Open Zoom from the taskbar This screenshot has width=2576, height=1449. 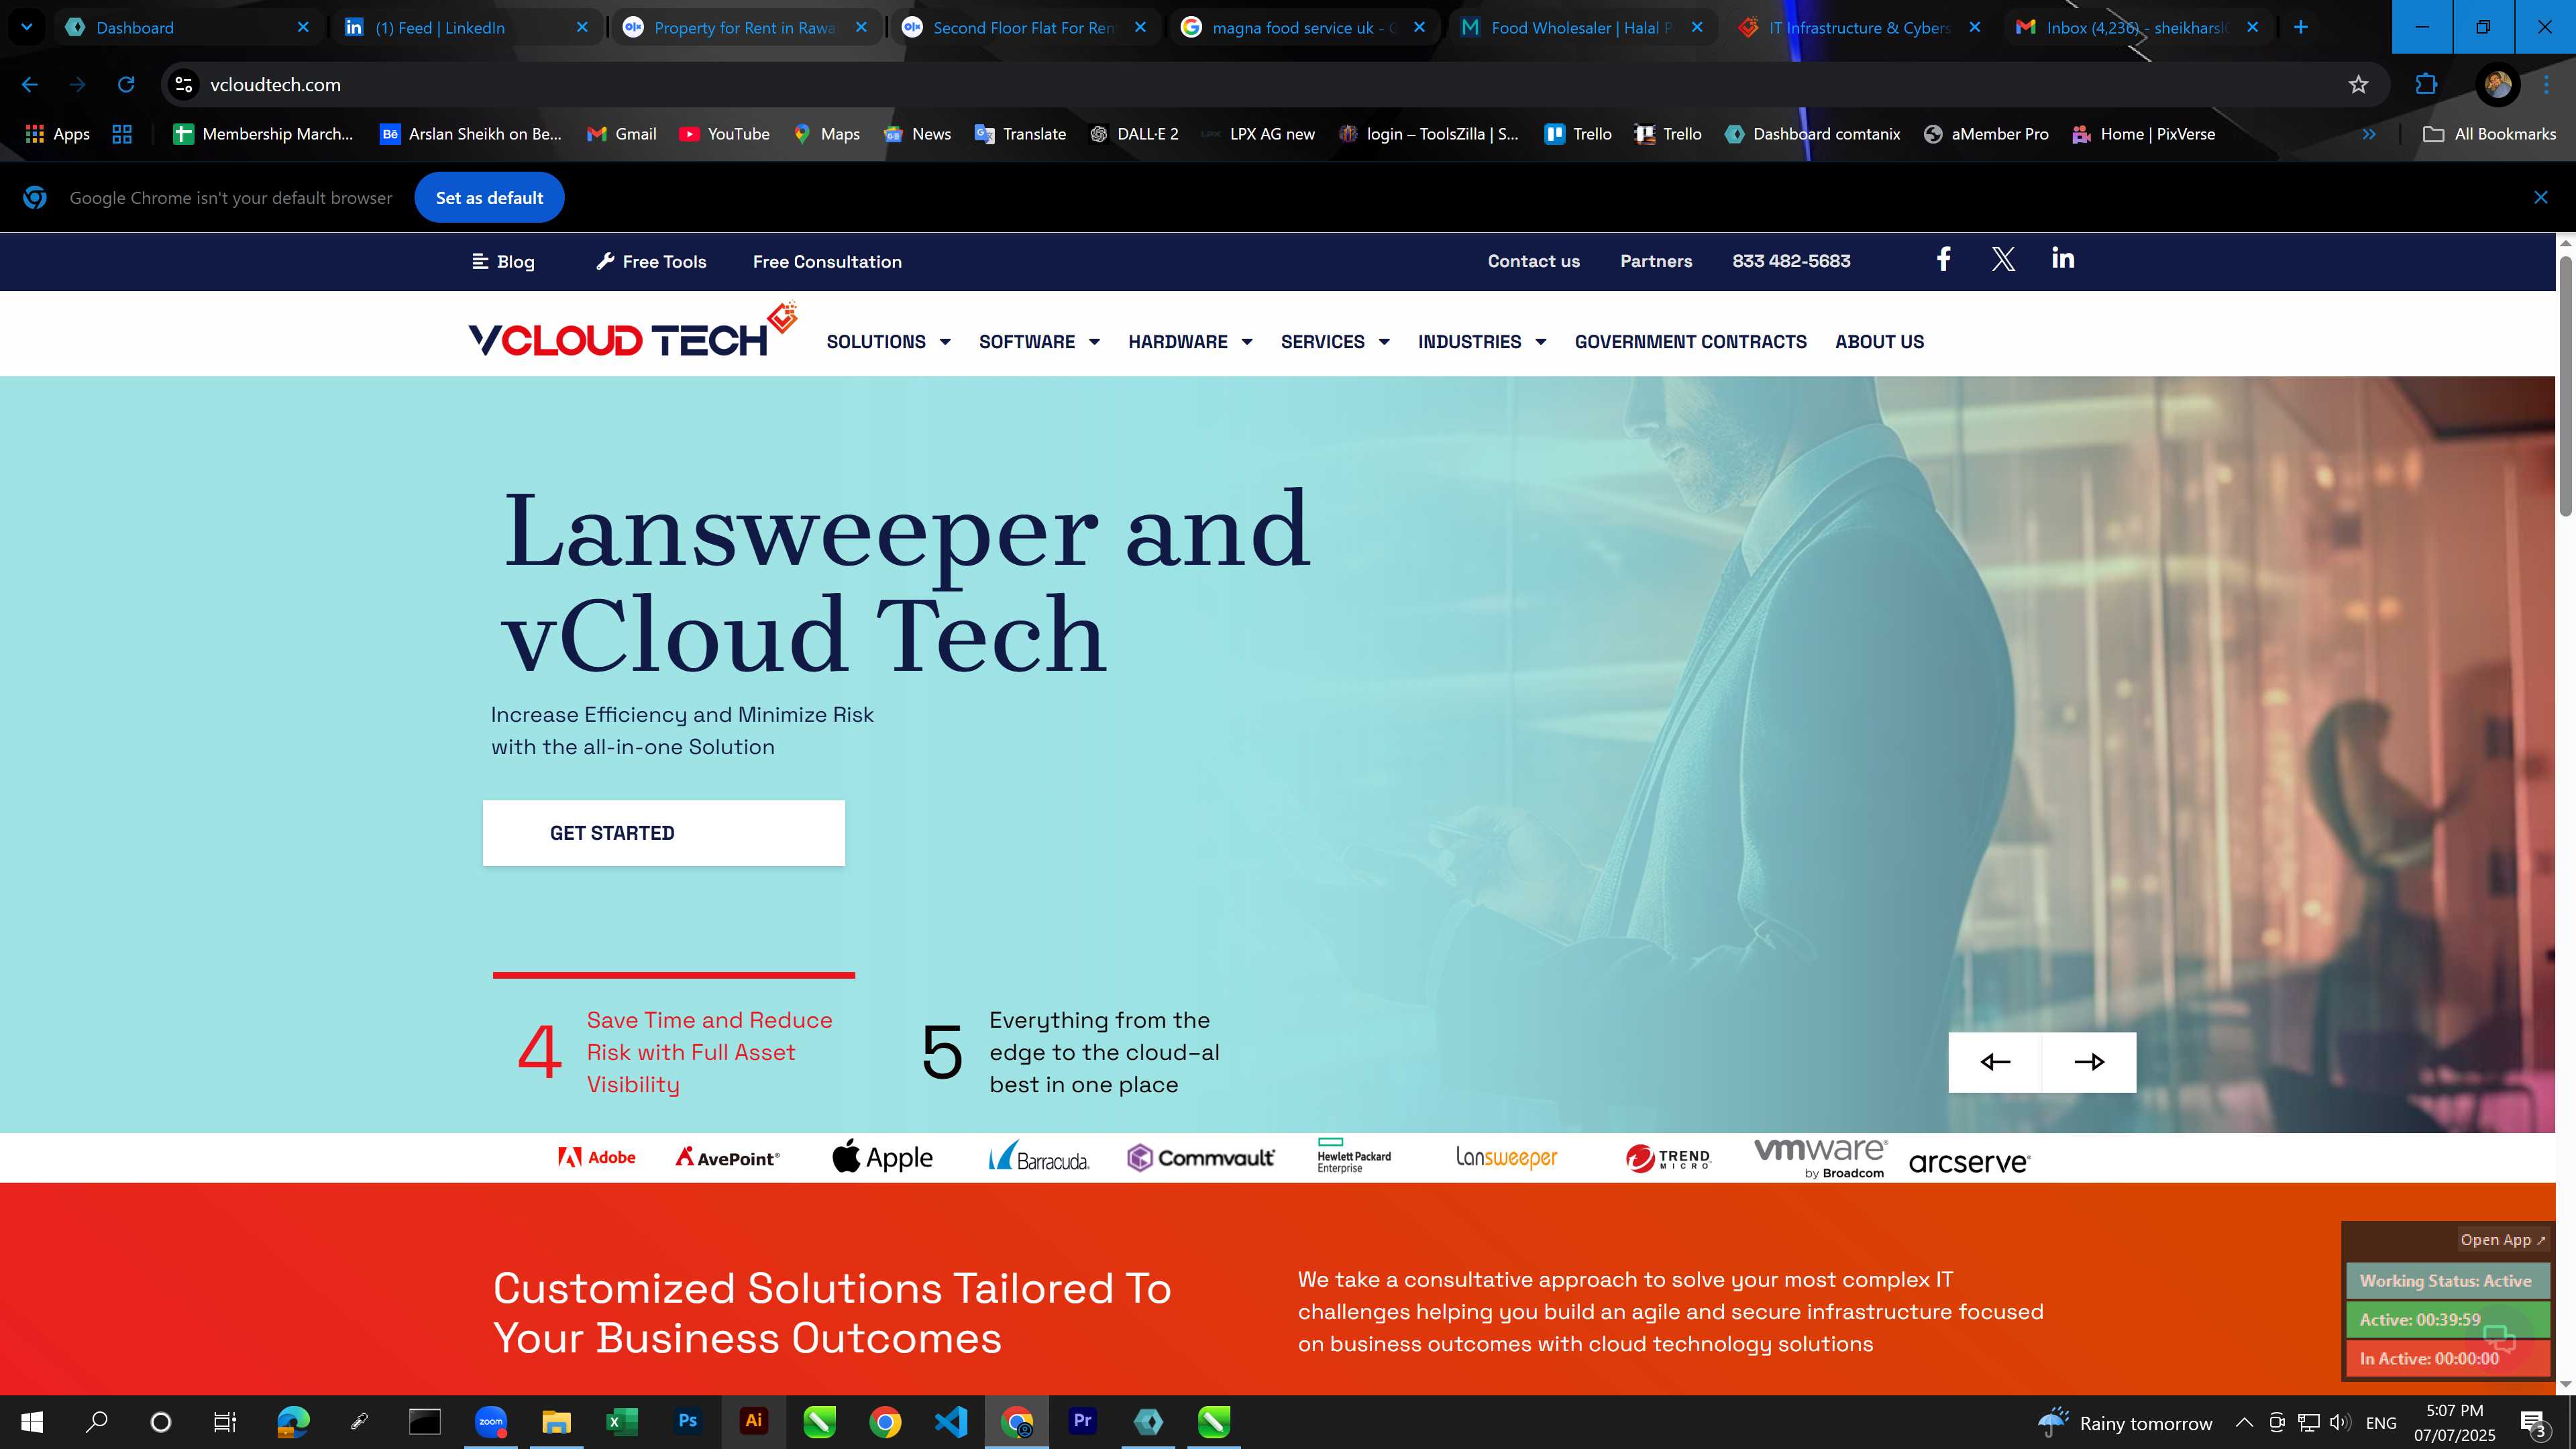pyautogui.click(x=490, y=1421)
